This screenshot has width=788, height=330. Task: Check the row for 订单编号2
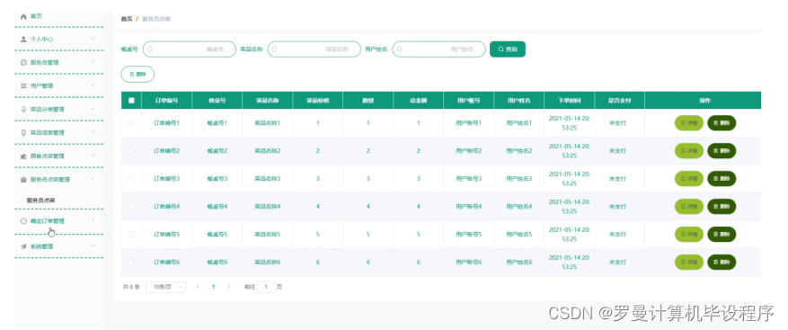(130, 150)
